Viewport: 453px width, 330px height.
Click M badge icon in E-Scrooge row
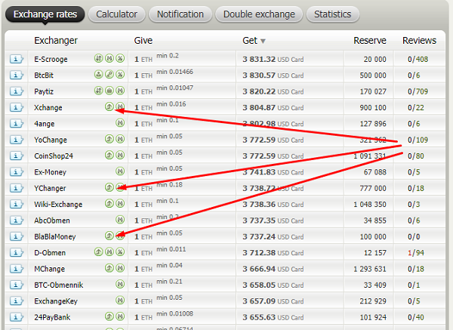[109, 58]
